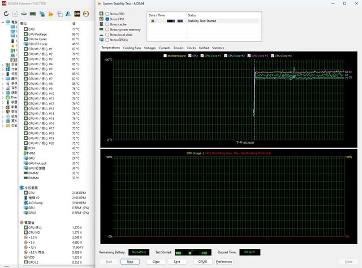The image size is (362, 268).
Task: Open the OSD panel toolbar icon
Action: 77,13
